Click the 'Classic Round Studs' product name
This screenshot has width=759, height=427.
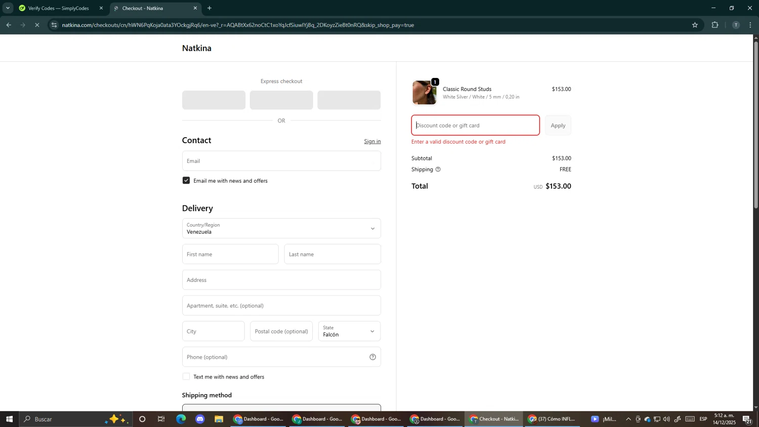coord(467,89)
